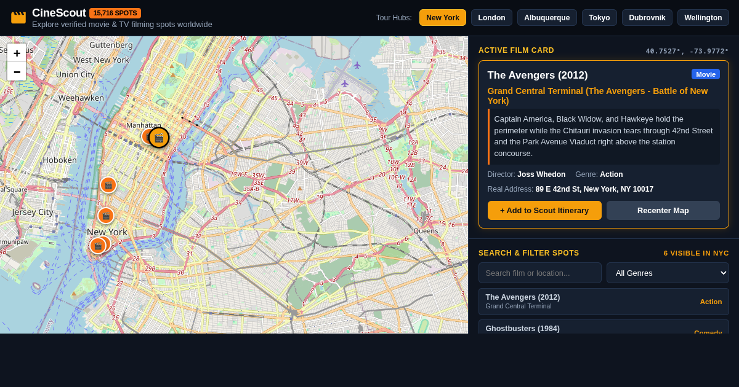Click the Weehawken label on the map
The height and width of the screenshot is (387, 739).
[x=81, y=98]
